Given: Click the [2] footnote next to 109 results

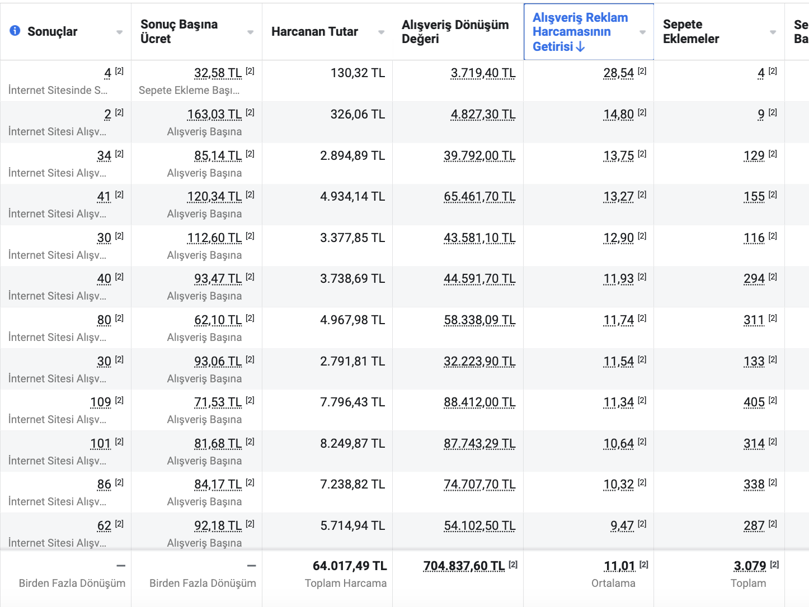Looking at the screenshot, I should pyautogui.click(x=119, y=400).
